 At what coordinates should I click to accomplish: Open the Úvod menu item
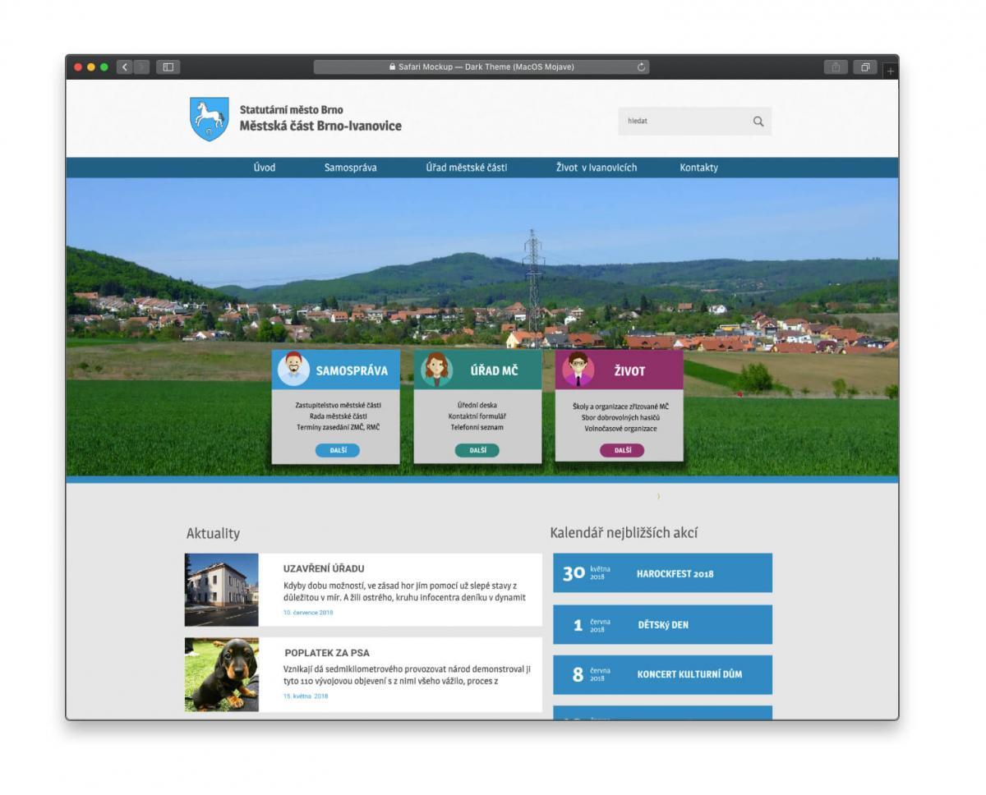coord(265,168)
